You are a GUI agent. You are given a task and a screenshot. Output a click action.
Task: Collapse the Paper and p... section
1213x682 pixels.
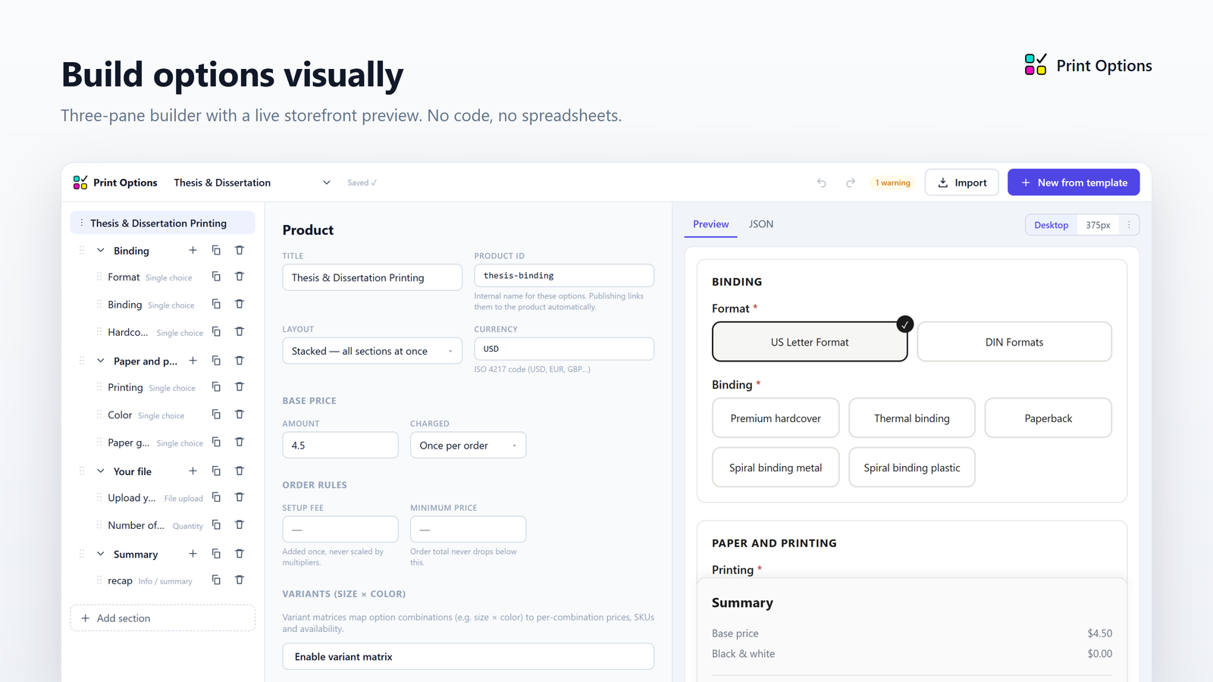pos(101,361)
